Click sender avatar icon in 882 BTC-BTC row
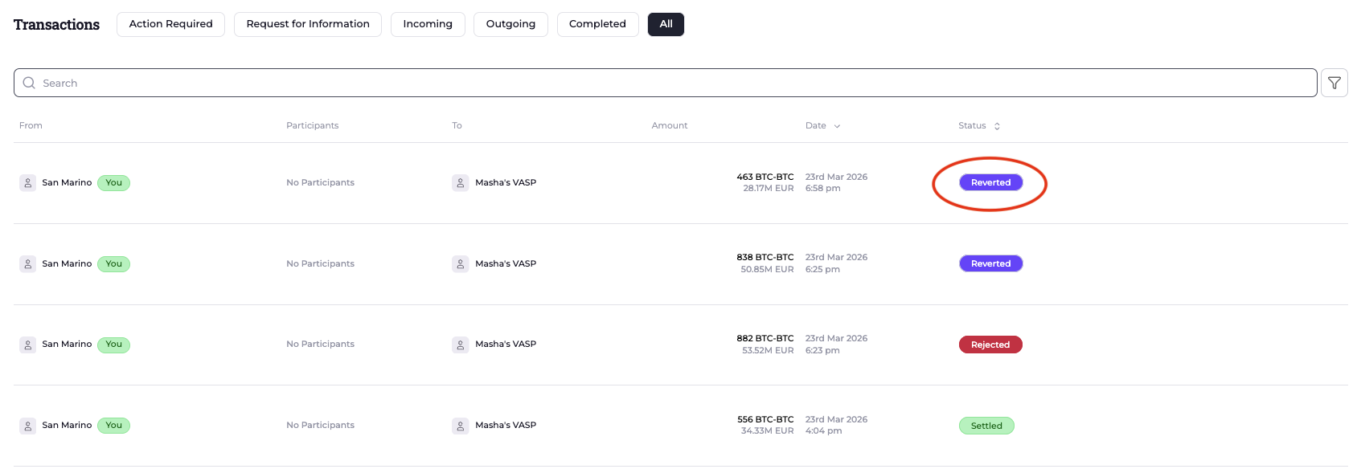The height and width of the screenshot is (469, 1357). pyautogui.click(x=28, y=345)
